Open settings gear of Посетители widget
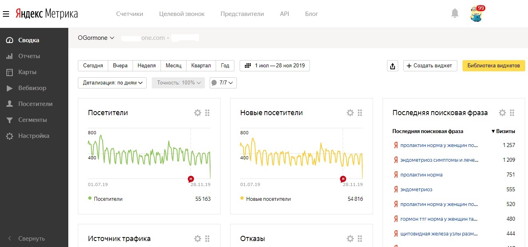Screen dimensions: 528x247 197,113
